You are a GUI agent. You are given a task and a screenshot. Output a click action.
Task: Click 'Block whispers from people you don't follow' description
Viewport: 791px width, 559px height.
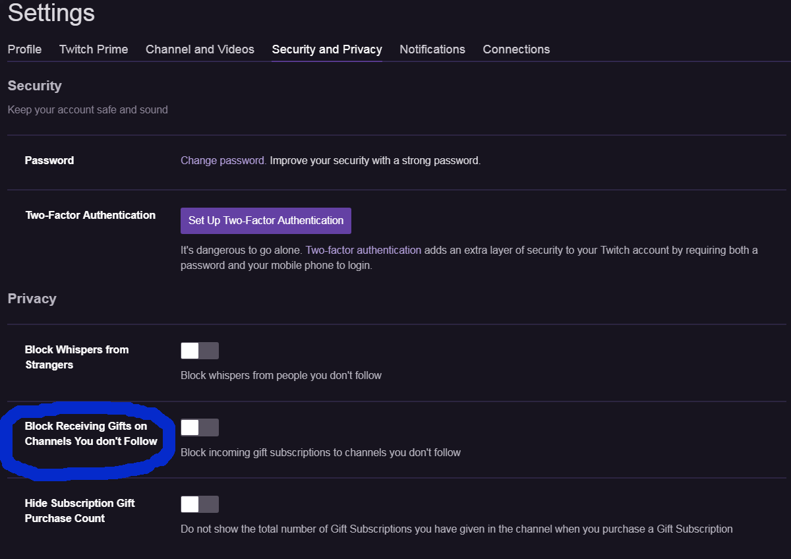pyautogui.click(x=281, y=375)
